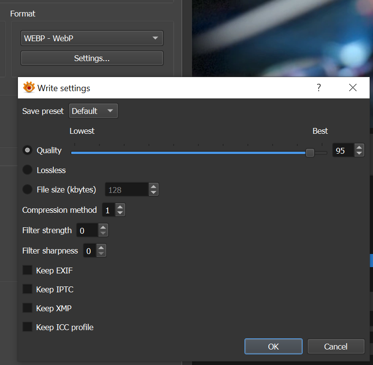The image size is (373, 365).
Task: Click the image preview behind the dialog
Action: click(282, 38)
